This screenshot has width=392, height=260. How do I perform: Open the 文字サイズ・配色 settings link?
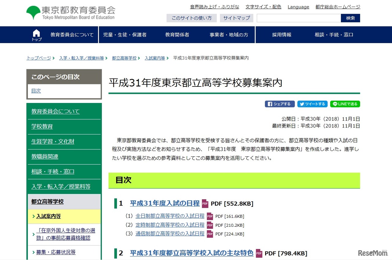[263, 7]
